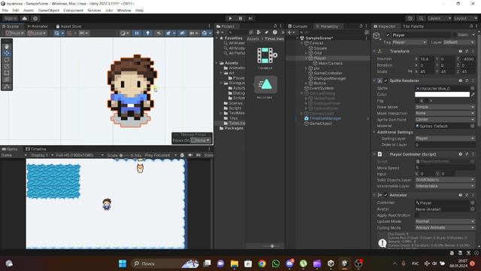Viewport: 481px width, 271px height.
Task: Open the Local handle rotation dropdown
Action: (37, 33)
